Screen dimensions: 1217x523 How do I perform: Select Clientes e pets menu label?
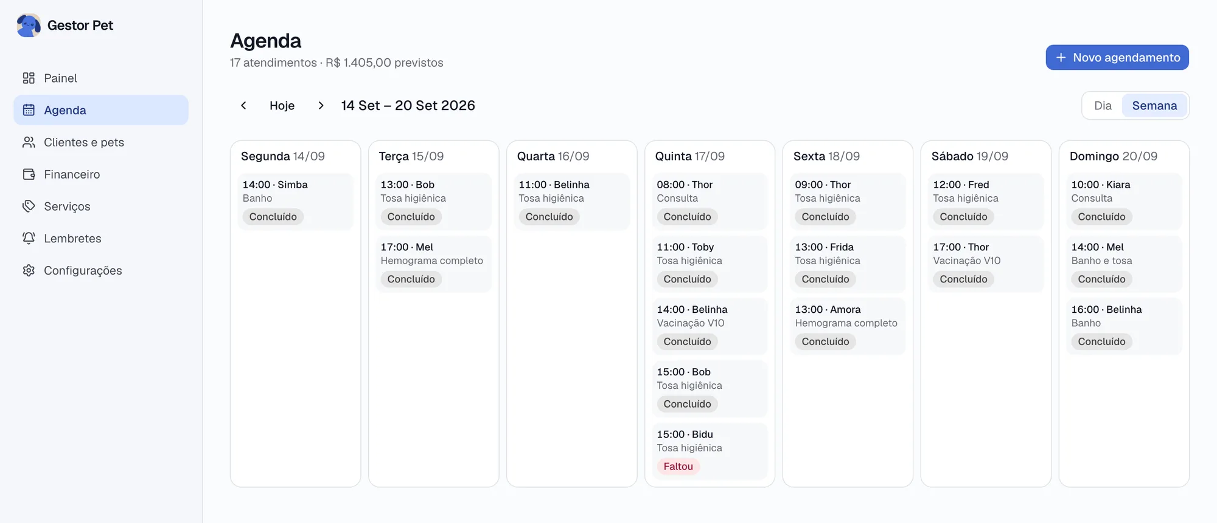(84, 142)
